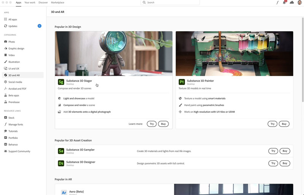
Task: Click the Search input field
Action: click(x=170, y=3)
